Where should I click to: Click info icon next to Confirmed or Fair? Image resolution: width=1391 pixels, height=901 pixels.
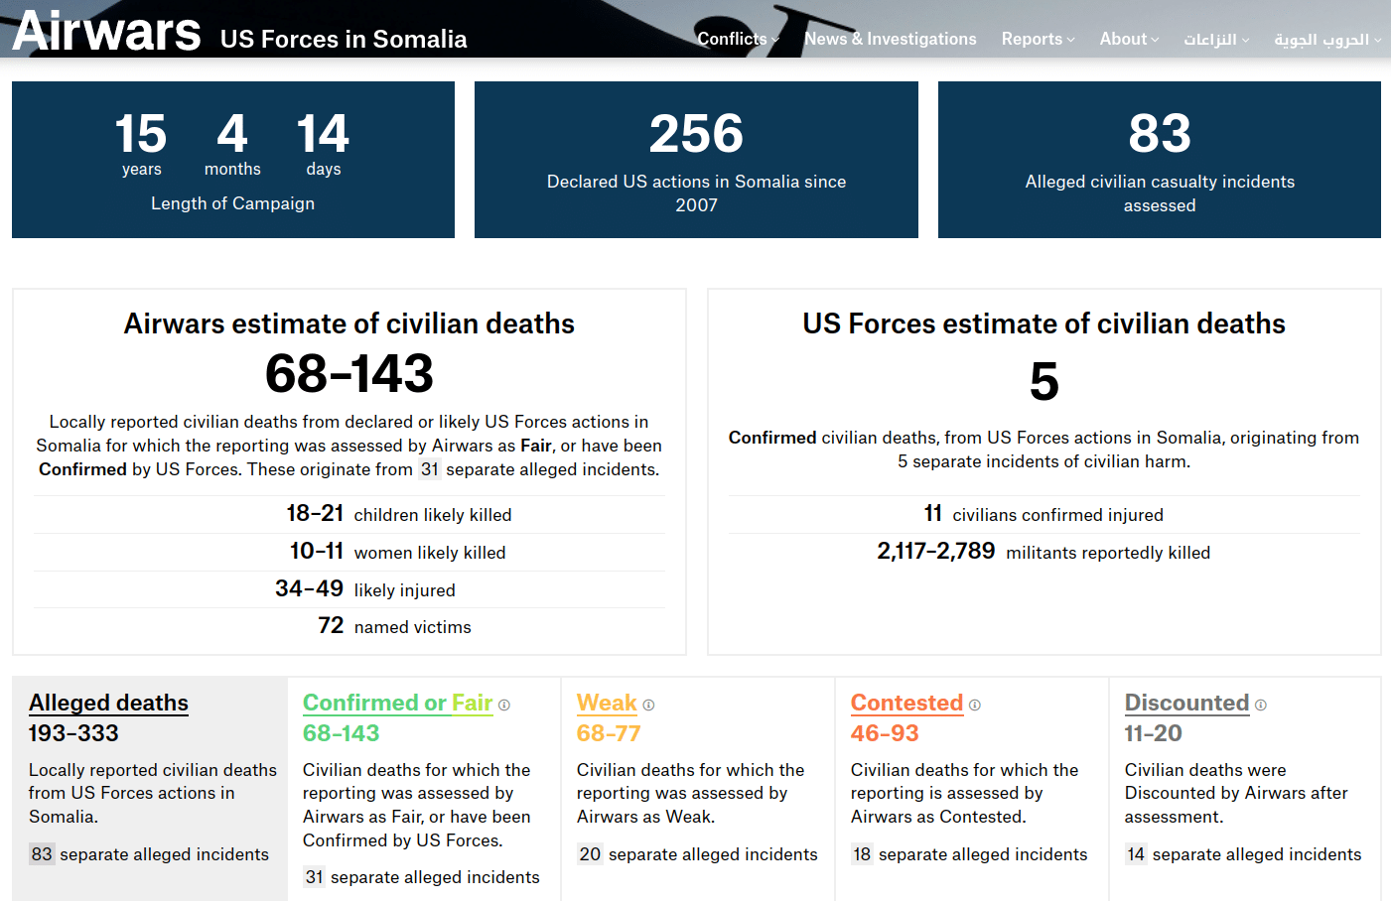(504, 706)
